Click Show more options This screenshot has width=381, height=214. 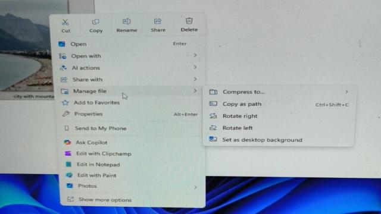click(x=133, y=200)
